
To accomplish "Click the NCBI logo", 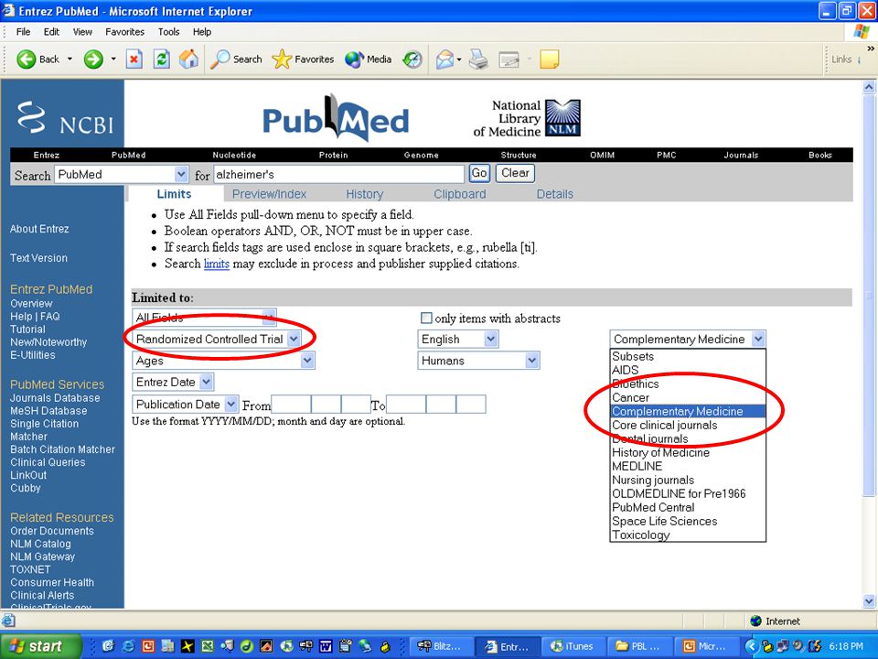I will 65,118.
